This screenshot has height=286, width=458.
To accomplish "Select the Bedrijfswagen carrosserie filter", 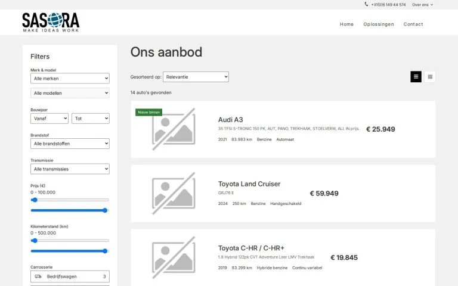I will (x=70, y=276).
